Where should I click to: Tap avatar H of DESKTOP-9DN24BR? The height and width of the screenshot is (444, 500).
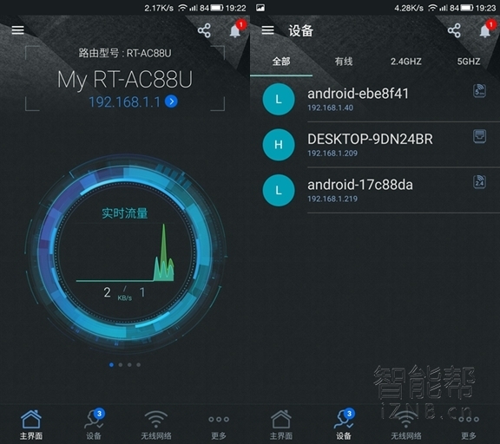click(x=279, y=145)
